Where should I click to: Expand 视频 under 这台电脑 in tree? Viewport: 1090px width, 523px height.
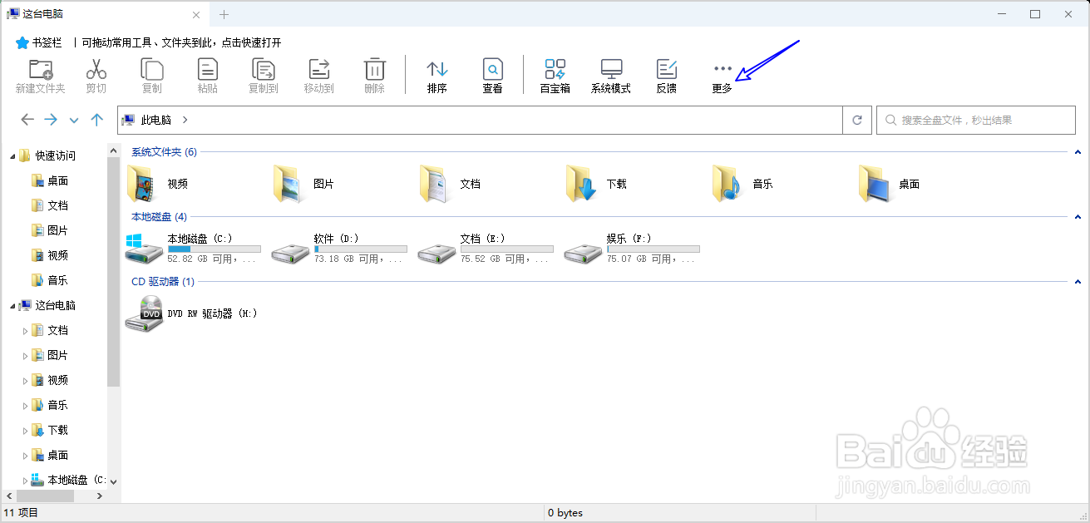pos(25,381)
